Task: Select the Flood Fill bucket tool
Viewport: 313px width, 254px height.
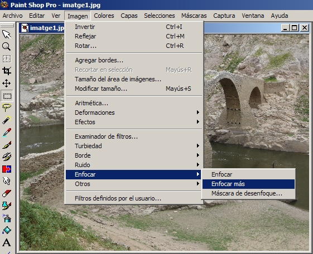Action: click(7, 231)
